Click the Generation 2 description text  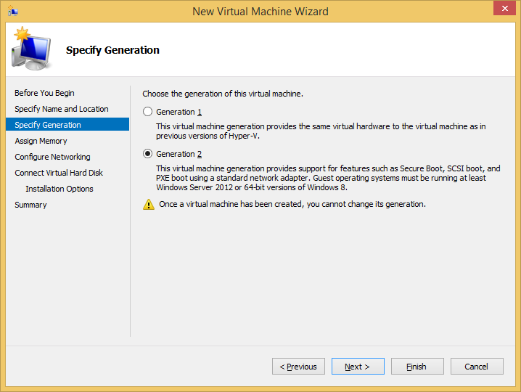point(328,179)
